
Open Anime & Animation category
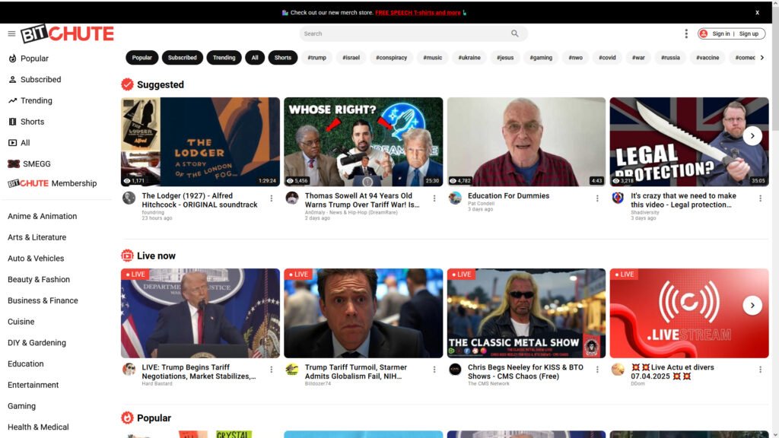[x=43, y=217]
